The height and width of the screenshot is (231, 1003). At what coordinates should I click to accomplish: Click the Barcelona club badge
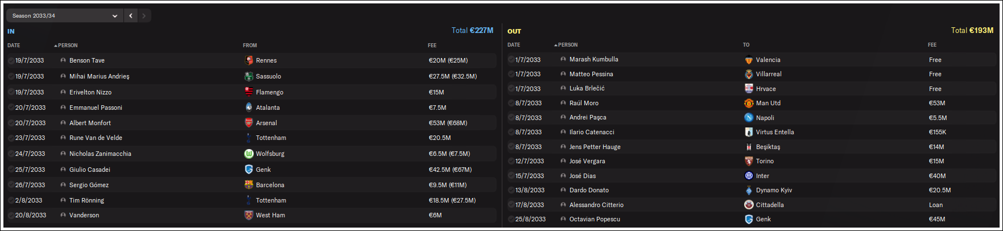249,185
